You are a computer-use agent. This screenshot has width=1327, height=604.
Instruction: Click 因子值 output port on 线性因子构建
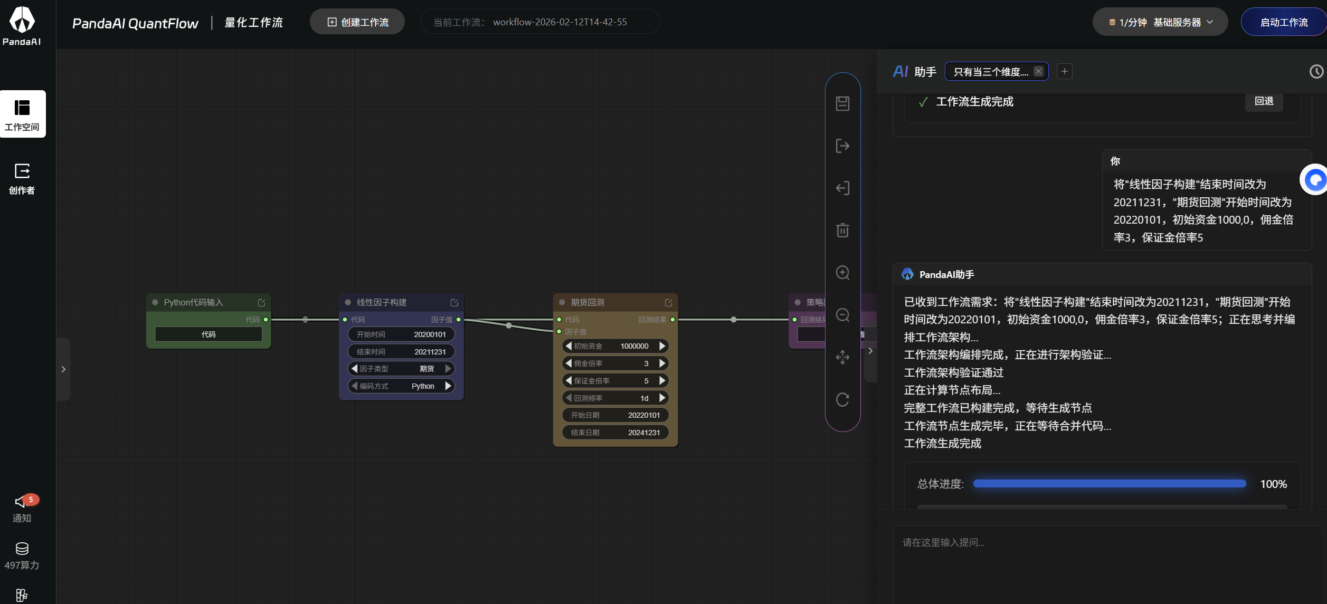pos(459,320)
